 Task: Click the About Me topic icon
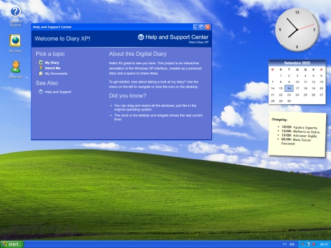pos(40,68)
